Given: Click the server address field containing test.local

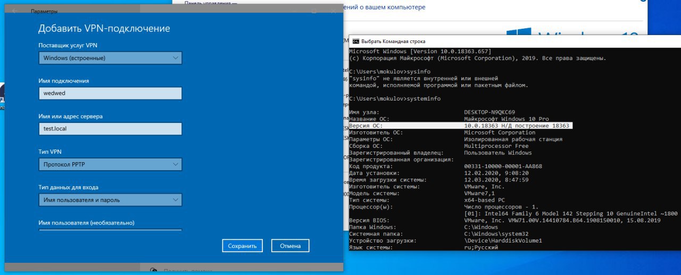Looking at the screenshot, I should 110,129.
